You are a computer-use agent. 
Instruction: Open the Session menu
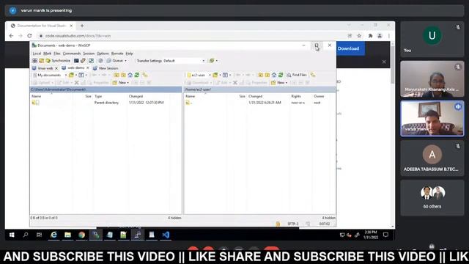[89, 54]
